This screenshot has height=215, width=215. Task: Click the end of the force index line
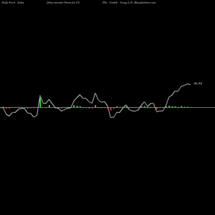tap(190, 85)
